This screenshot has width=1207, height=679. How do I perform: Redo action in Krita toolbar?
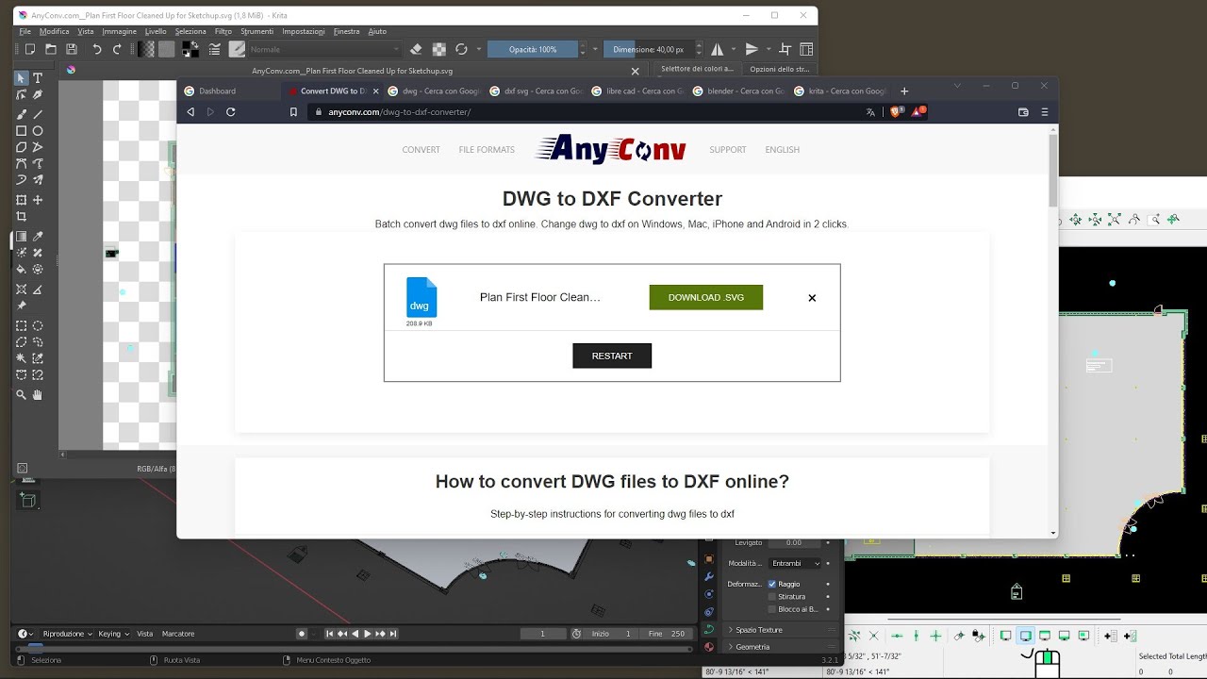point(118,49)
